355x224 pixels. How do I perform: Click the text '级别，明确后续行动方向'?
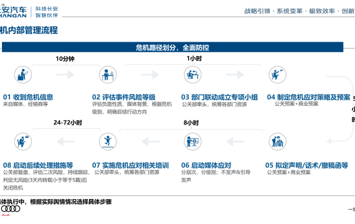point(120,112)
